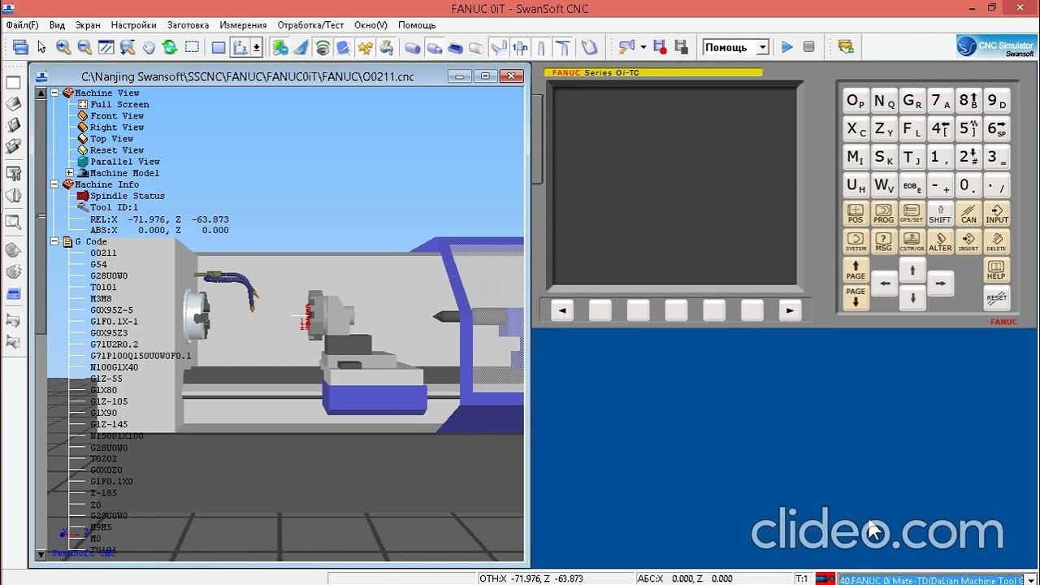Click the left arrow softkey below CNC screen
1040x585 pixels.
tap(562, 310)
